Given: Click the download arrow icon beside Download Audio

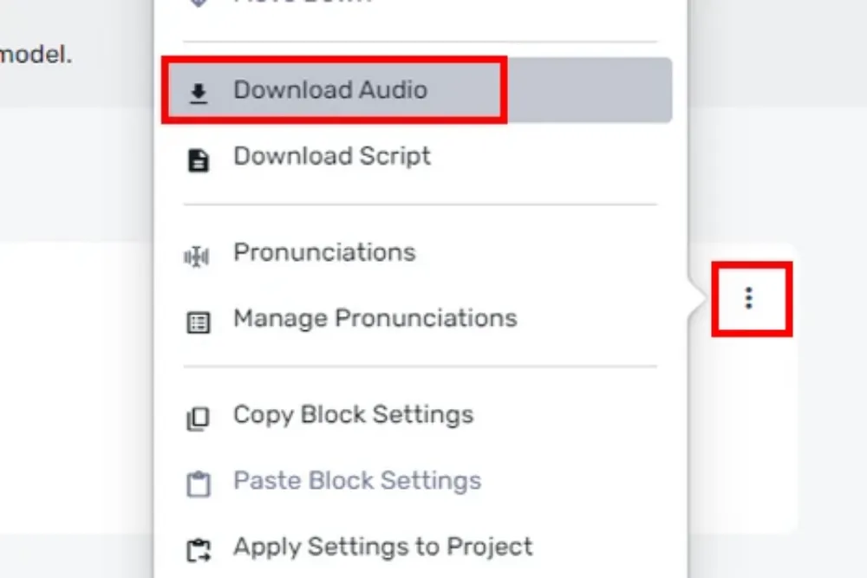Looking at the screenshot, I should point(198,94).
